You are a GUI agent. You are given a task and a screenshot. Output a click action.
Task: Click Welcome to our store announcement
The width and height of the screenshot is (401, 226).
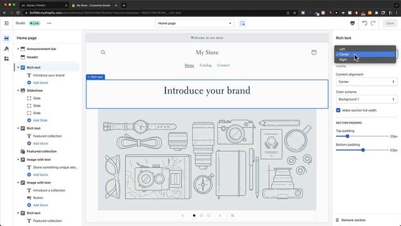207,38
